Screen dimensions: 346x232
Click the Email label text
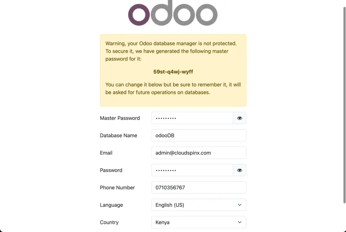tap(106, 153)
